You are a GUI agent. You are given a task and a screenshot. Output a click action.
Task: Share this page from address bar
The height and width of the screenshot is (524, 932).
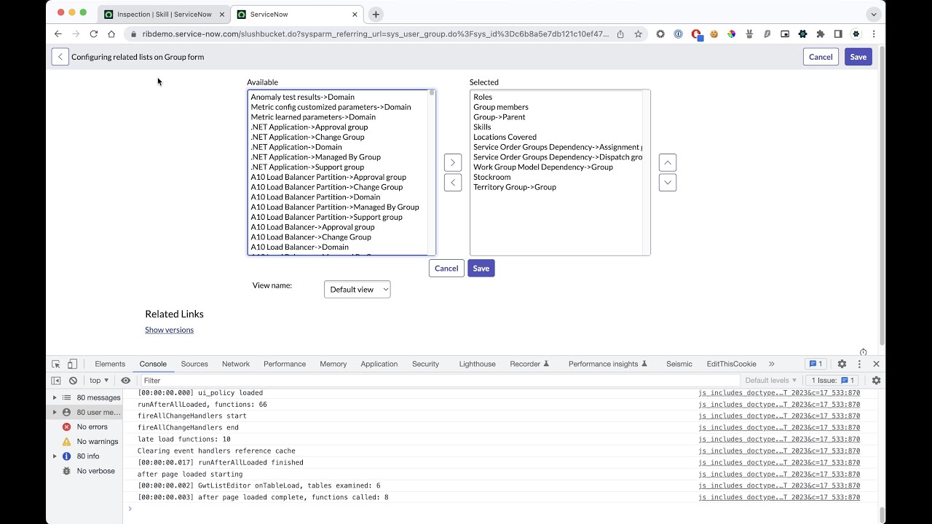pos(620,33)
